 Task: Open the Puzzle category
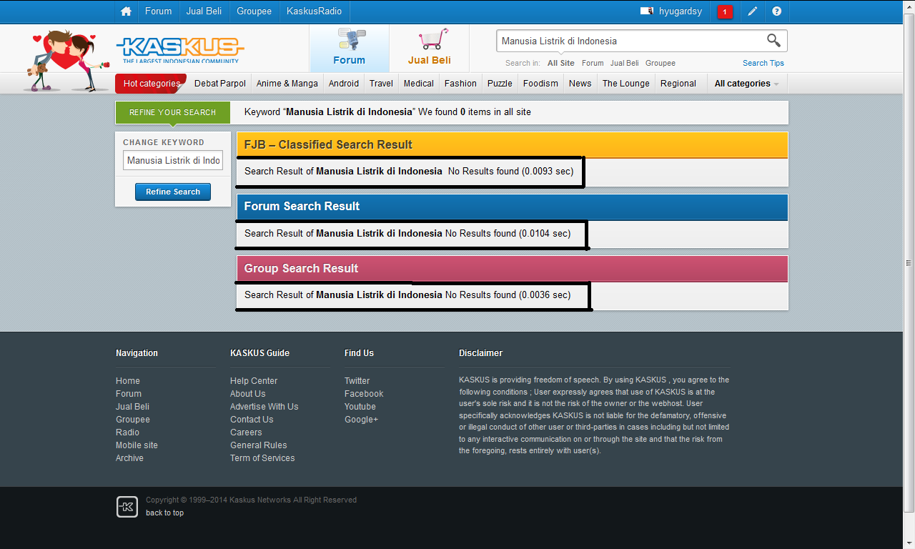pos(500,84)
